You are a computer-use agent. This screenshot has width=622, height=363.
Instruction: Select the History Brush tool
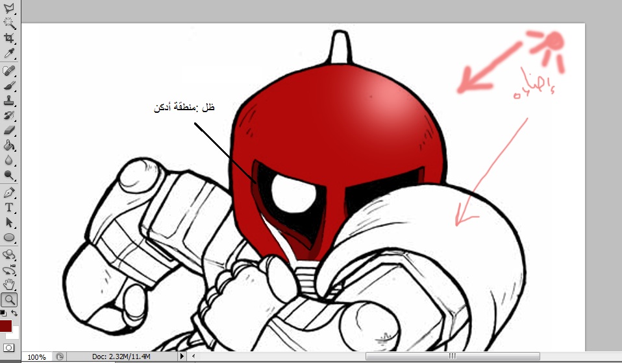coord(8,115)
